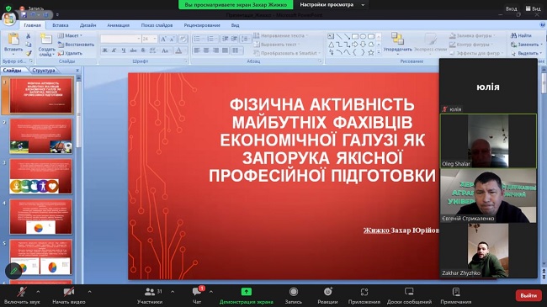The height and width of the screenshot is (307, 547).
Task: Click the Создать слайд button
Action: tap(46, 45)
